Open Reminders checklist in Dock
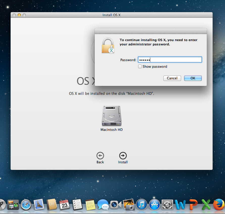Image resolution: width=225 pixels, height=214 pixels. click(x=77, y=204)
